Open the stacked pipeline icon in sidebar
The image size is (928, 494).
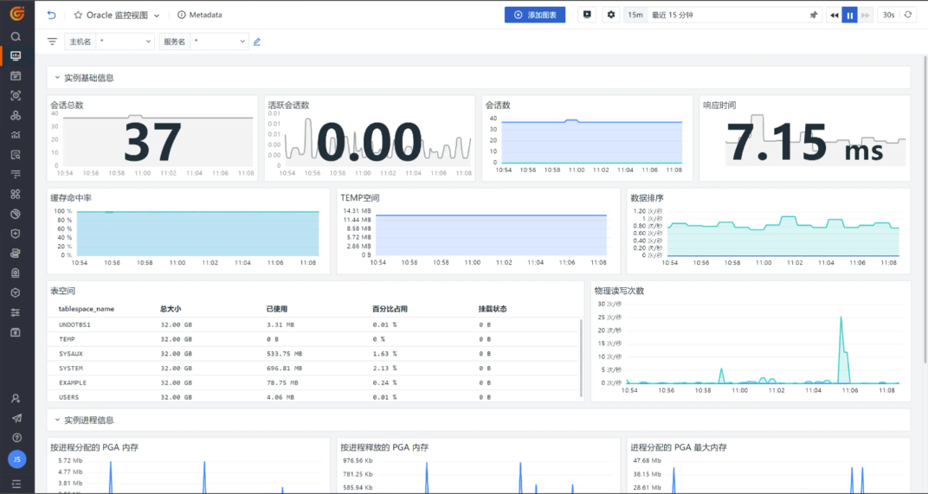pyautogui.click(x=16, y=253)
